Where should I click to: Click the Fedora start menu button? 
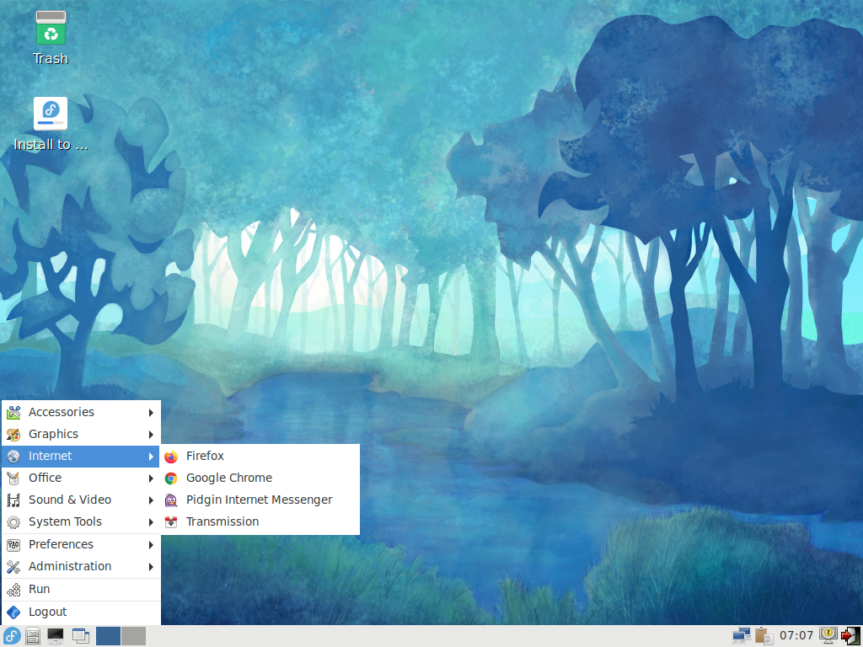tap(12, 636)
